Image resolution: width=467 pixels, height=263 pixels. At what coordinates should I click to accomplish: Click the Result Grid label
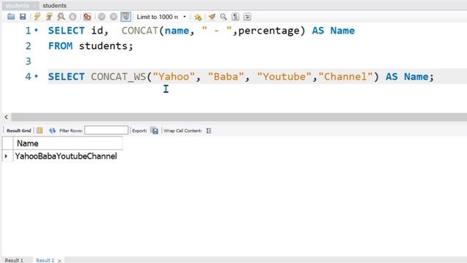pos(19,131)
